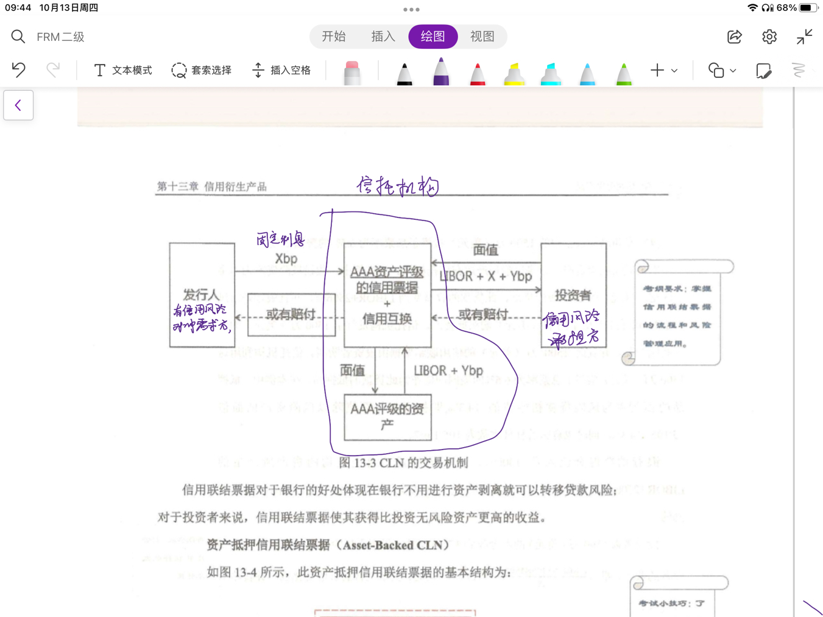
Task: Exit full screen with the collapse arrows
Action: coord(804,37)
